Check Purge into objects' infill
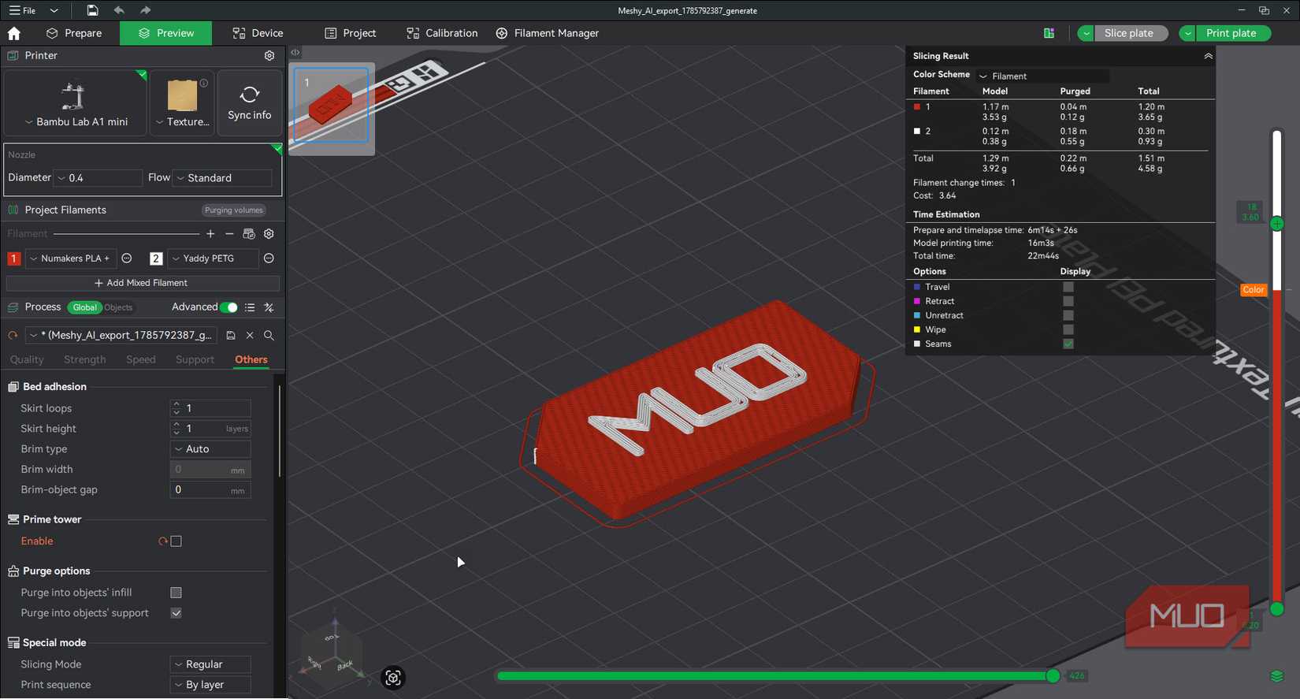1300x699 pixels. 176,593
